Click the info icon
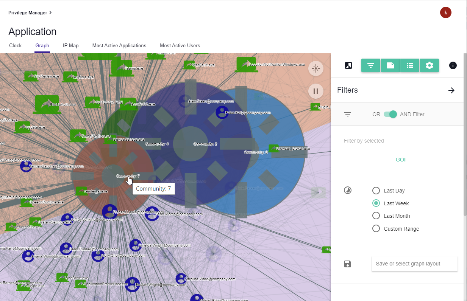Image resolution: width=467 pixels, height=301 pixels. 453,65
